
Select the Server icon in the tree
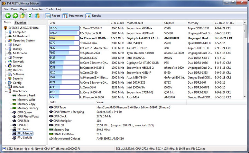(10, 45)
